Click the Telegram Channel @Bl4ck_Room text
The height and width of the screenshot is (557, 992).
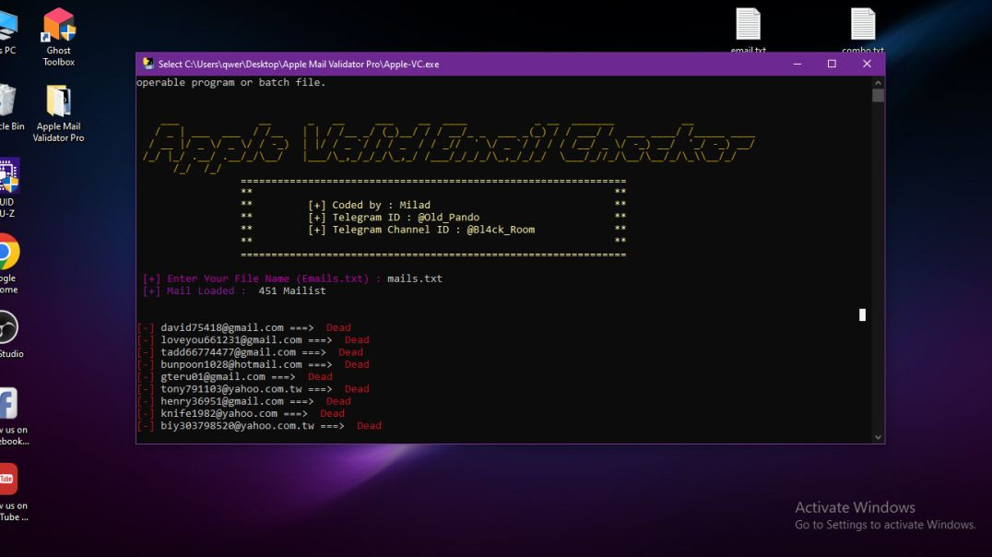421,229
